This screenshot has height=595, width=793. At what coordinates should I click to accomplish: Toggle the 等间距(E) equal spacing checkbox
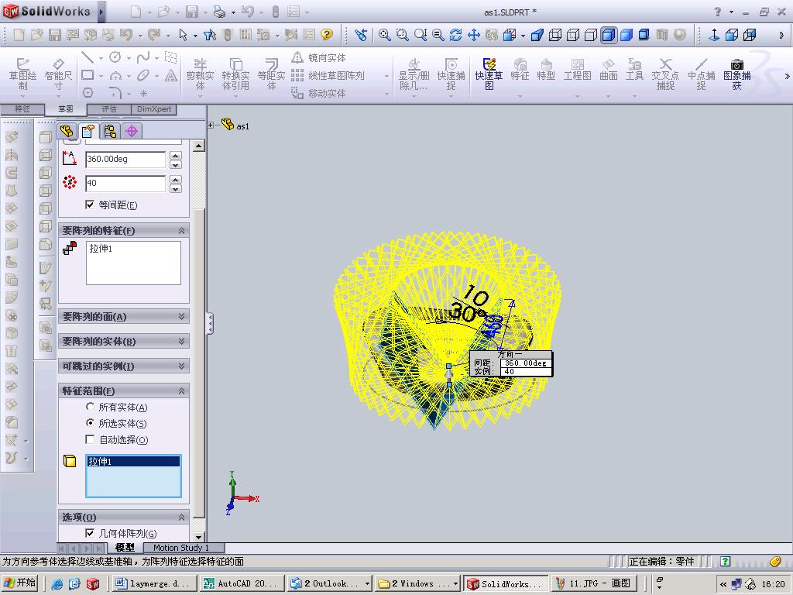click(x=90, y=205)
